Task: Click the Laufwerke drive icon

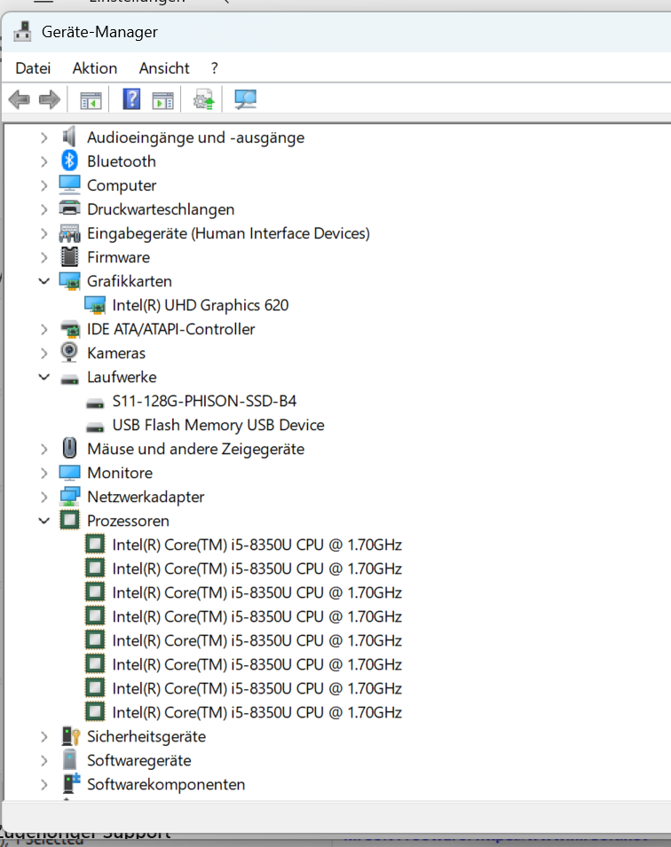Action: [69, 380]
